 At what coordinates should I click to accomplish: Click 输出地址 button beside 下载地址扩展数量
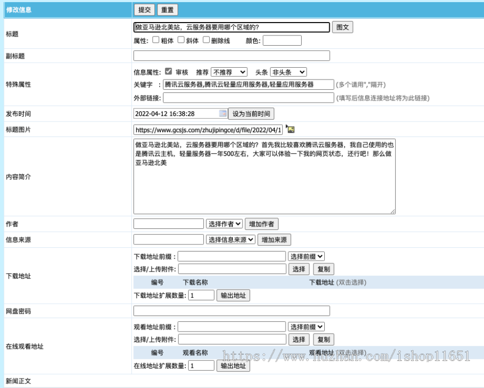233,296
